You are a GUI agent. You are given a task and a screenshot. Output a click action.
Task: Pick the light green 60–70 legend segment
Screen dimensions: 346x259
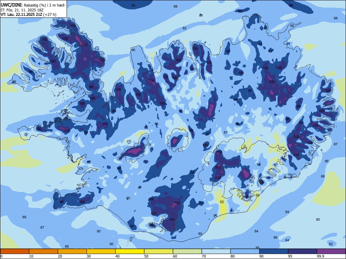pyautogui.click(x=187, y=251)
